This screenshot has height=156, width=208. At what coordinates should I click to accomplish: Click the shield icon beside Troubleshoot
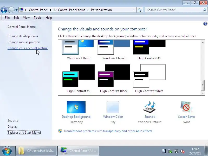point(60,131)
